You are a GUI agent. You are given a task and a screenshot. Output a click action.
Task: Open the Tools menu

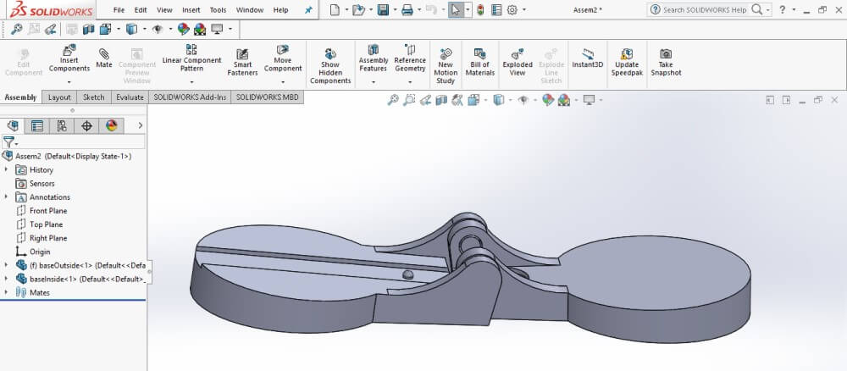click(x=219, y=9)
